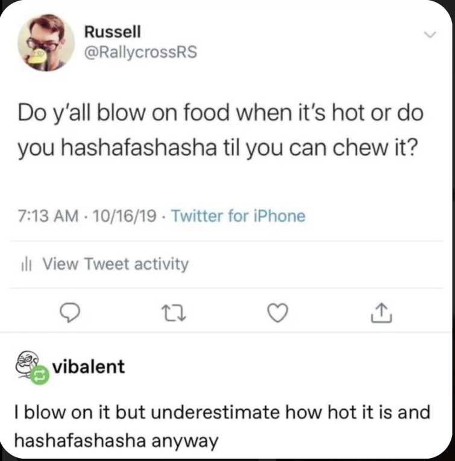Screen dimensions: 455x461
Task: Open View Tweet activity
Action: [x=116, y=264]
